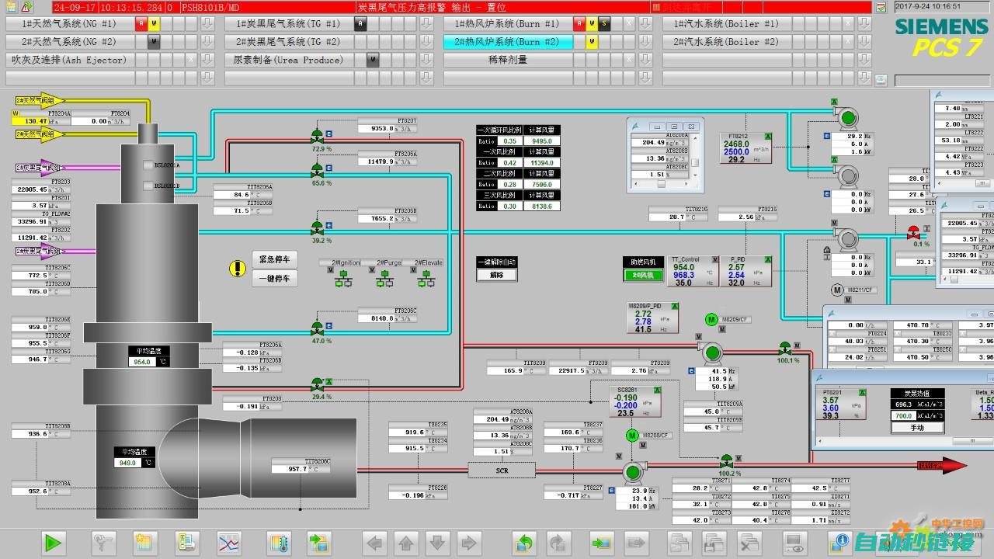The image size is (994, 559).
Task: Click the green valve showing 47.0 %
Action: pos(317,328)
